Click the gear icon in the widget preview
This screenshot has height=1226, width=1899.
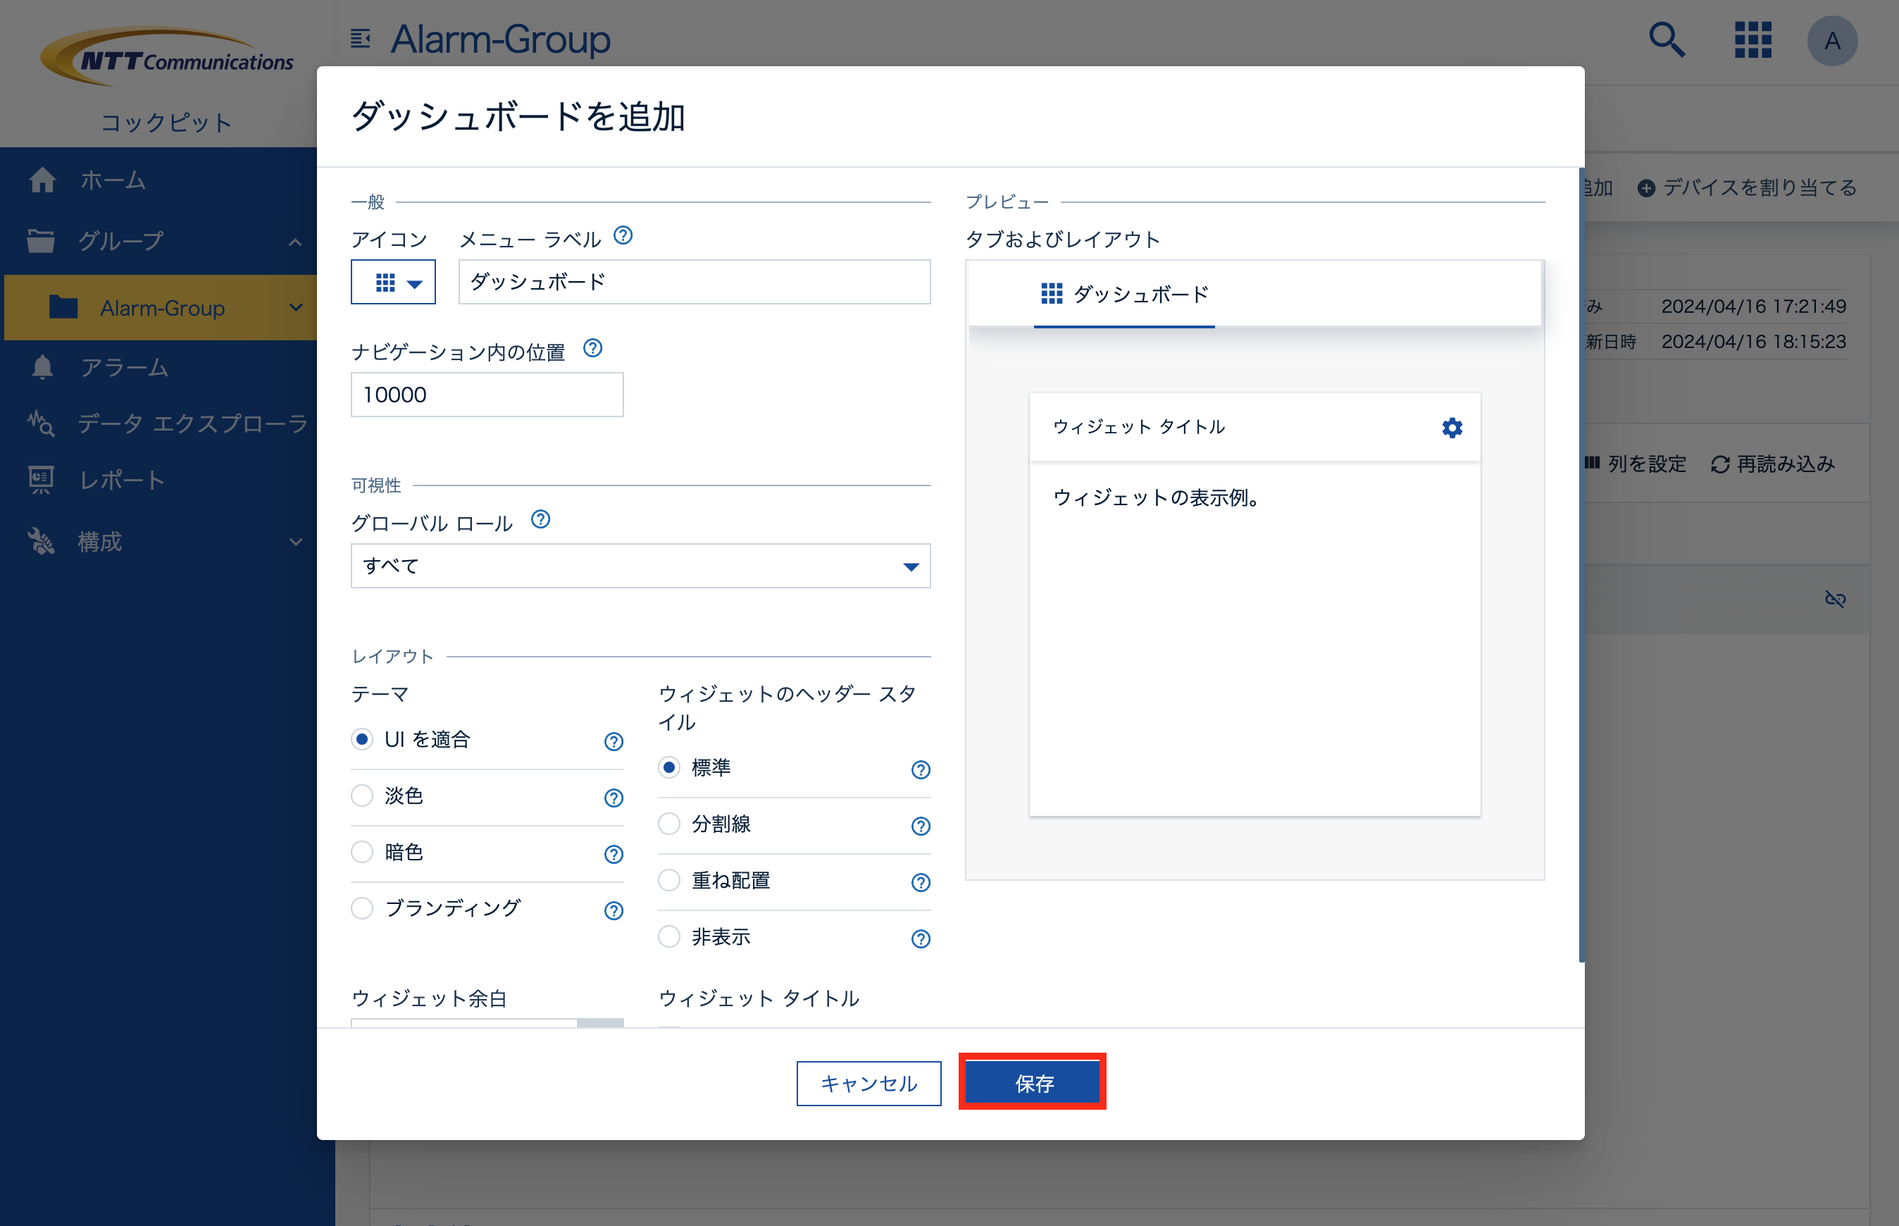point(1452,428)
